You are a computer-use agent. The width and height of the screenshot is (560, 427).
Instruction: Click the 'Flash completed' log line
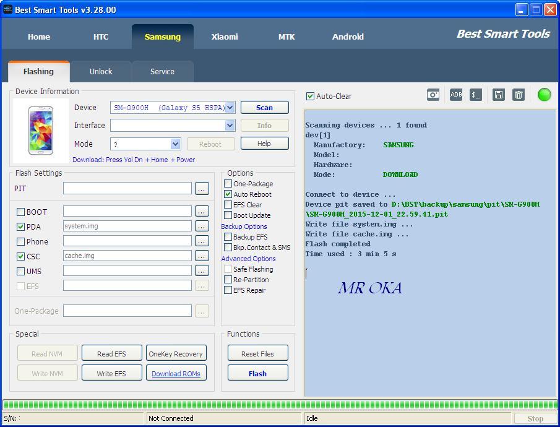(338, 244)
